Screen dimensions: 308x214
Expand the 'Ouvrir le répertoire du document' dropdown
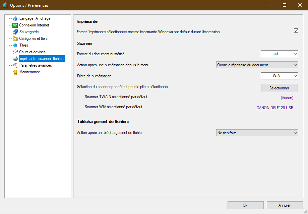257,65
